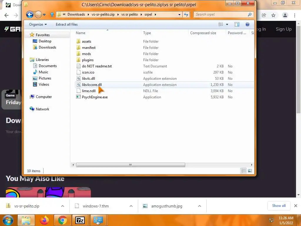Open Firefox from taskbar
Viewport: 301px width, 226px height.
pyautogui.click(x=44, y=220)
